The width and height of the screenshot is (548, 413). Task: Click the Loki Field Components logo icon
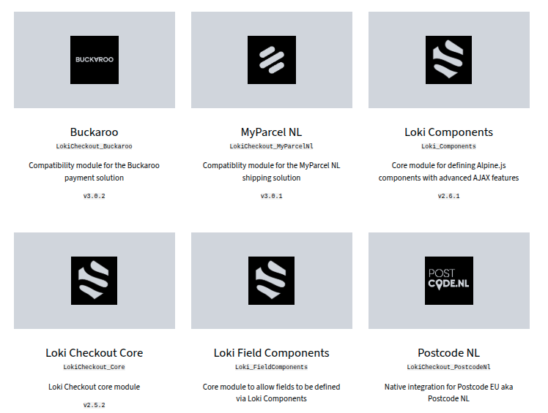point(271,281)
